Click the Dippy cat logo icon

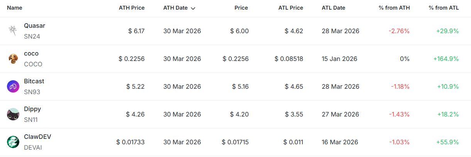click(x=13, y=114)
